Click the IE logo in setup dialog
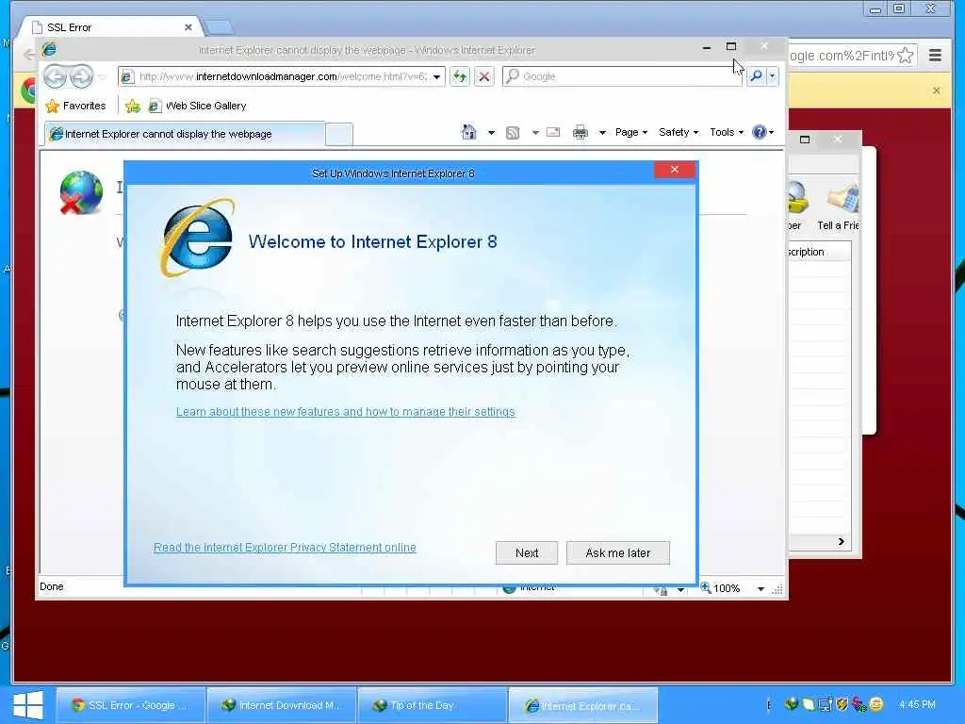Image resolution: width=965 pixels, height=724 pixels. pos(197,239)
